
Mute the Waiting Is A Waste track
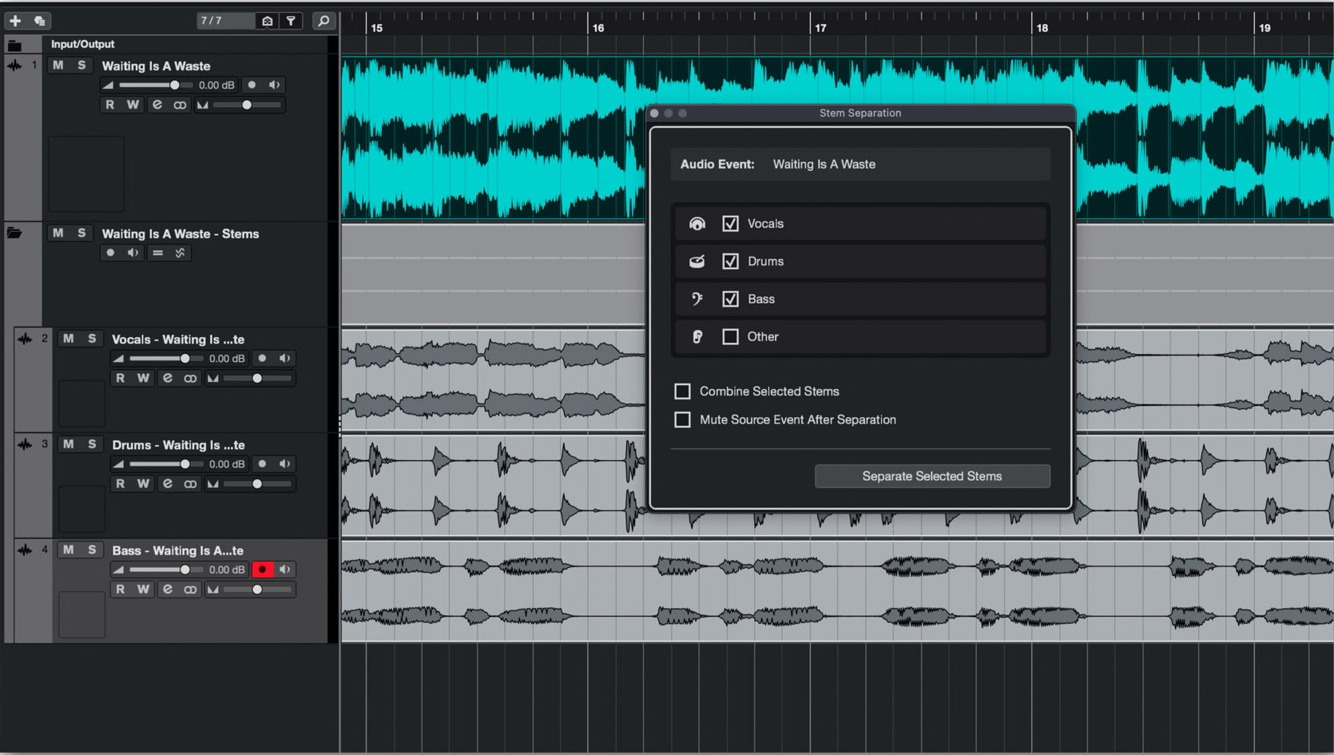(x=57, y=65)
